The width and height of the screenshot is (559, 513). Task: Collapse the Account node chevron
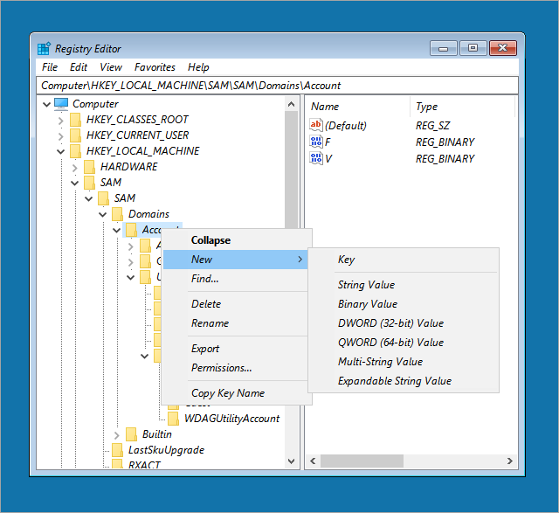coord(116,230)
